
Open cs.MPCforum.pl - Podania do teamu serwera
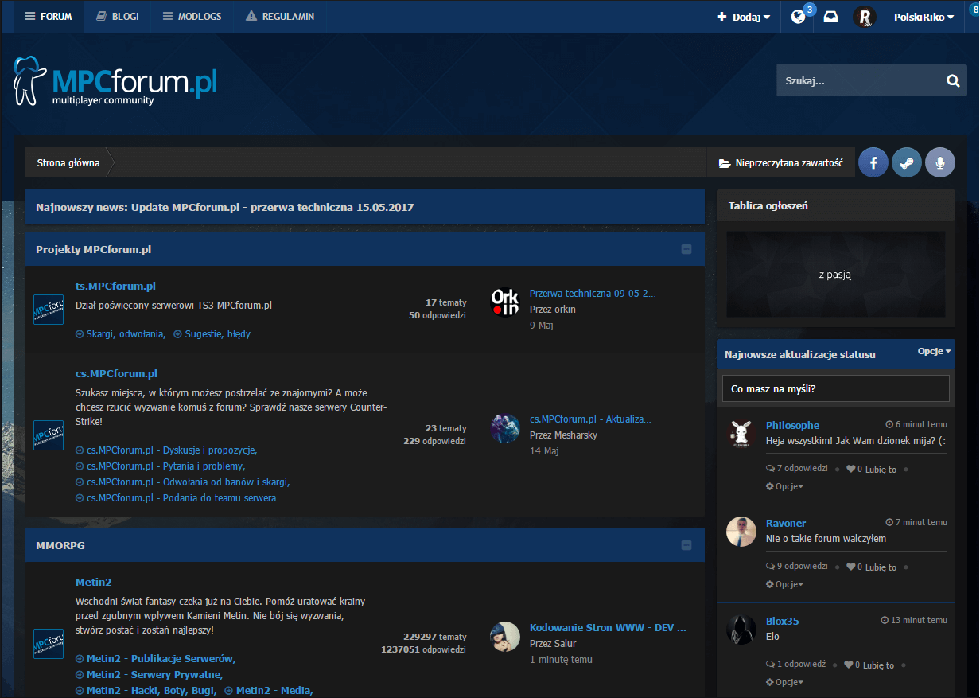(x=176, y=497)
